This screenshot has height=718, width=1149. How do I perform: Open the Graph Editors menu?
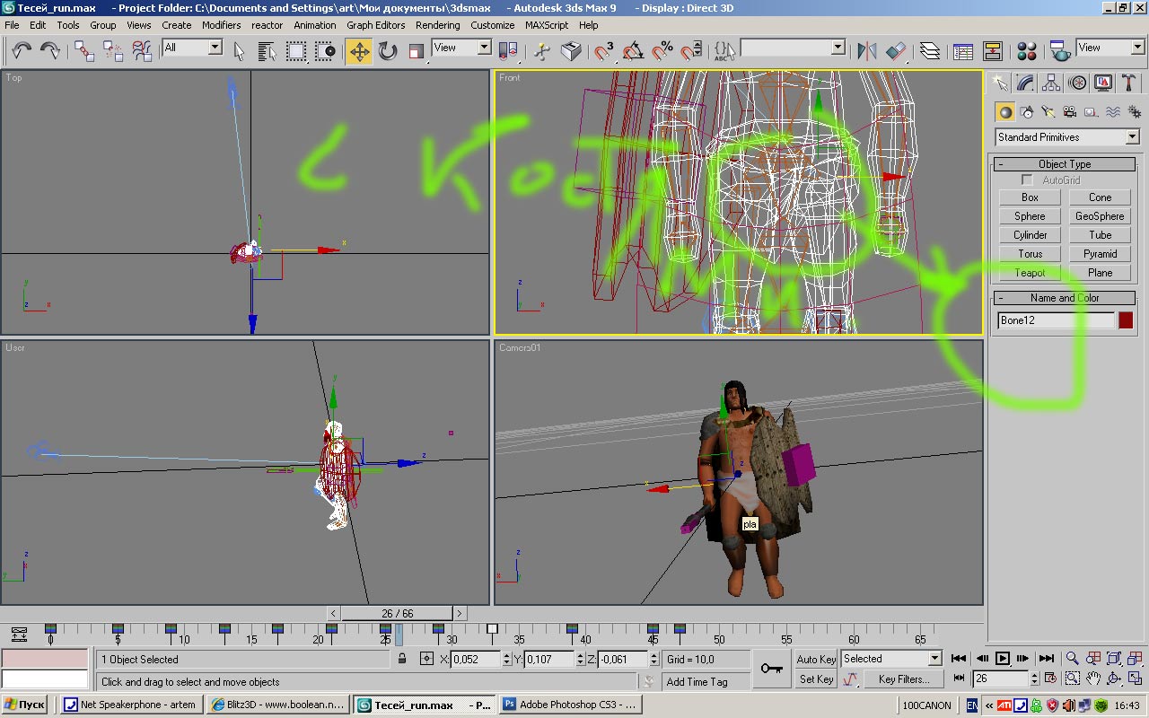pyautogui.click(x=375, y=25)
